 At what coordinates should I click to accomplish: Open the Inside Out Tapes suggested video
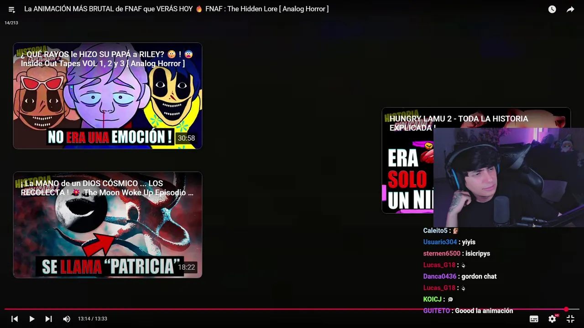[108, 96]
